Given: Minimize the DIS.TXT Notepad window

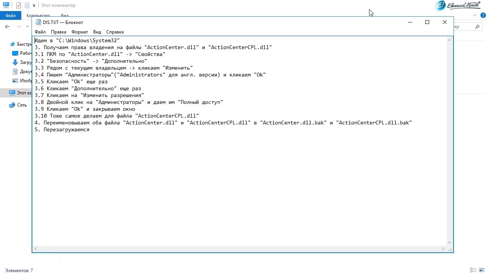Looking at the screenshot, I should [410, 22].
